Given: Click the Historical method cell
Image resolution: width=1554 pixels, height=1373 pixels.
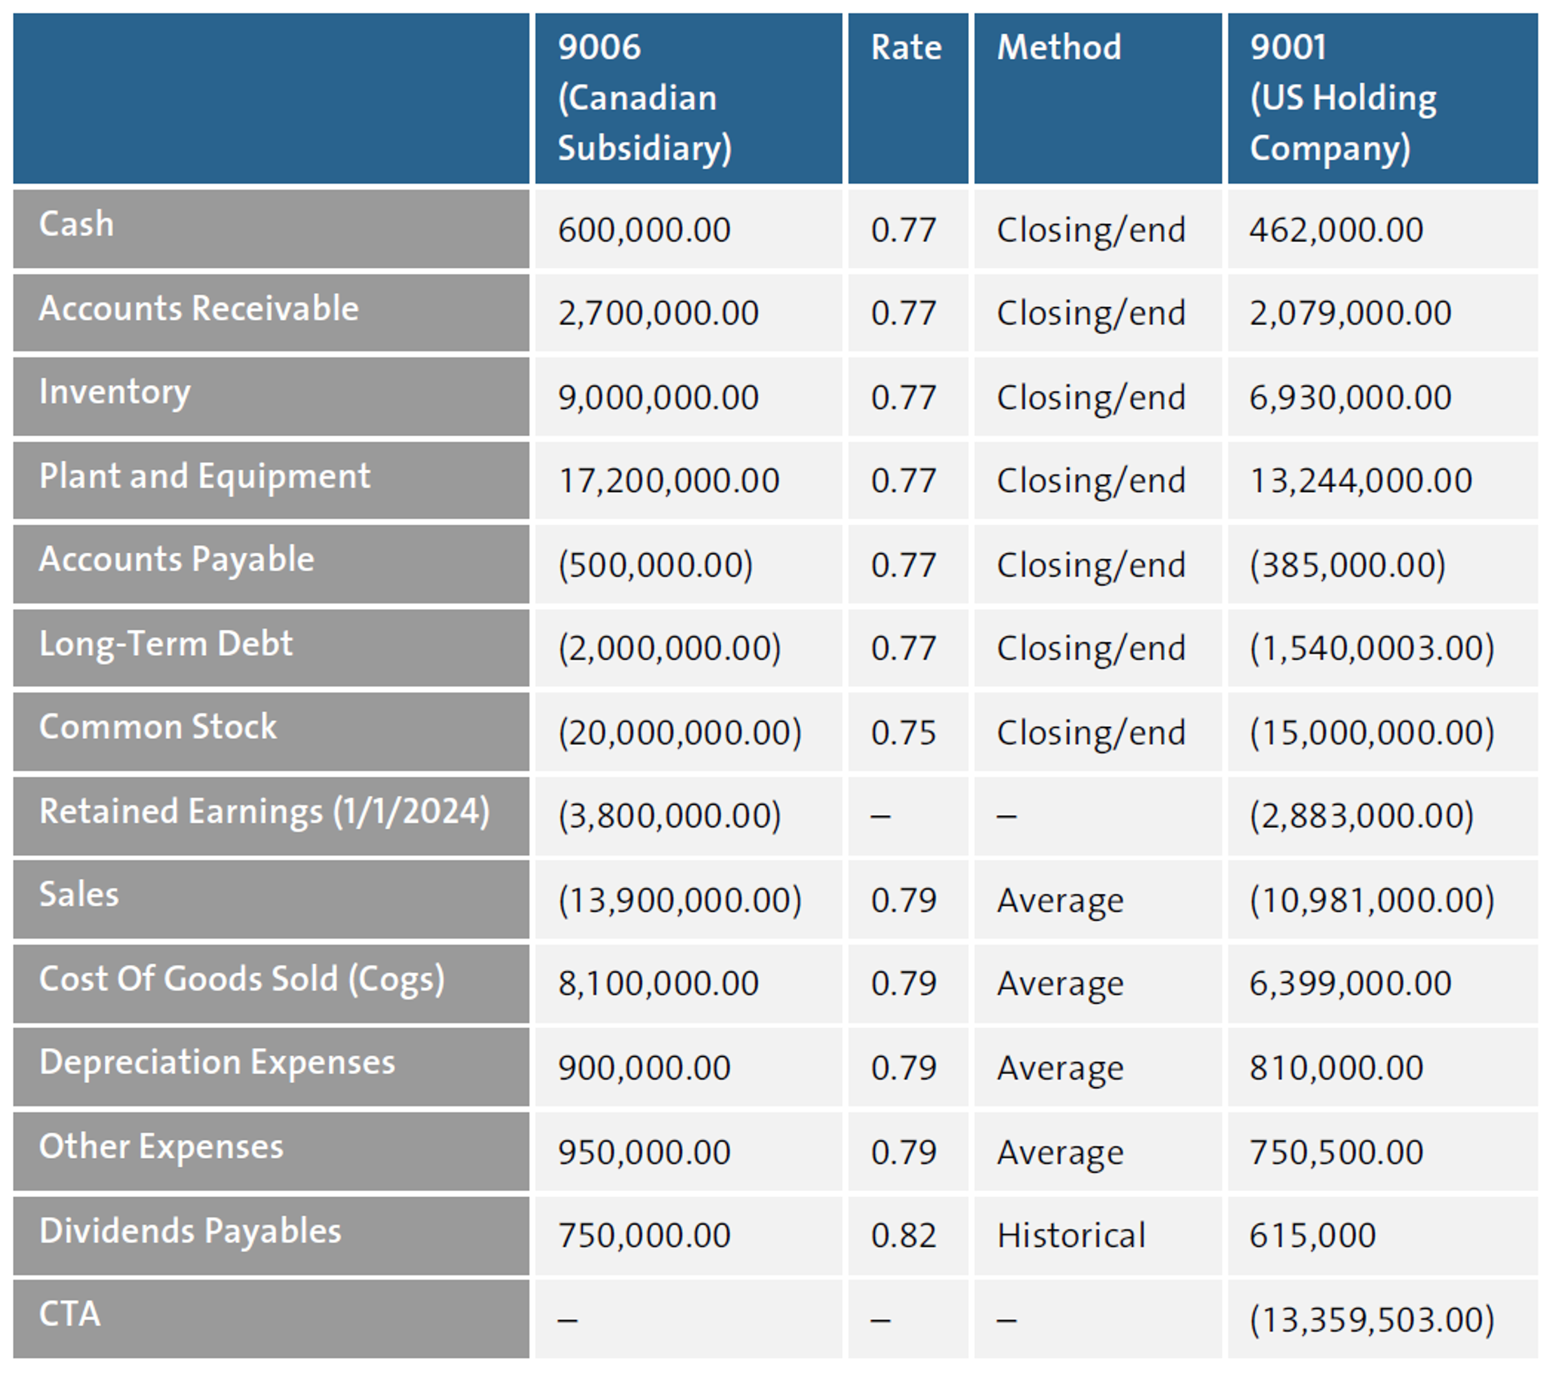Looking at the screenshot, I should tap(1071, 1235).
